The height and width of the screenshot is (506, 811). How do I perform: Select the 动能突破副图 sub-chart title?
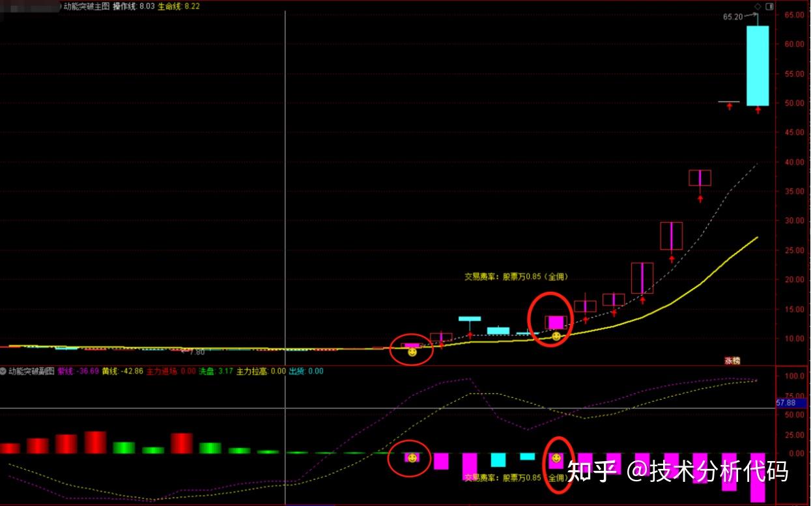coord(31,371)
